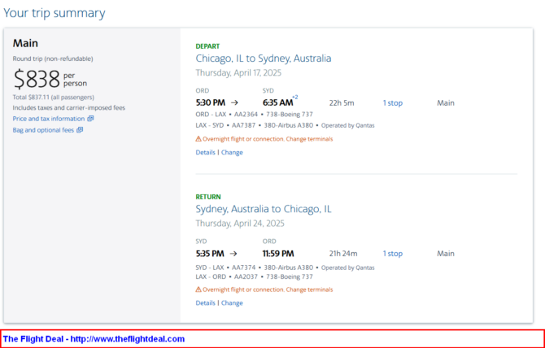The image size is (545, 348).
Task: Click the warning triangle icon on the departing flight
Action: (x=198, y=139)
